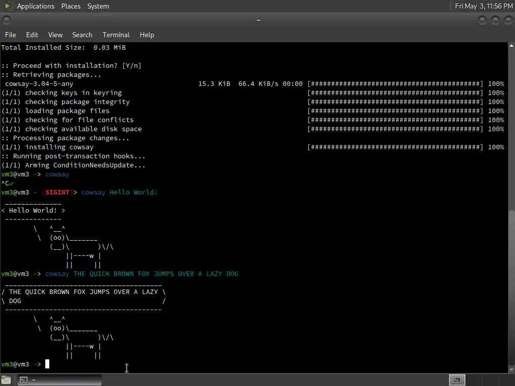Click ':: Retrieving packages...' line
This screenshot has height=386, width=515.
51,75
